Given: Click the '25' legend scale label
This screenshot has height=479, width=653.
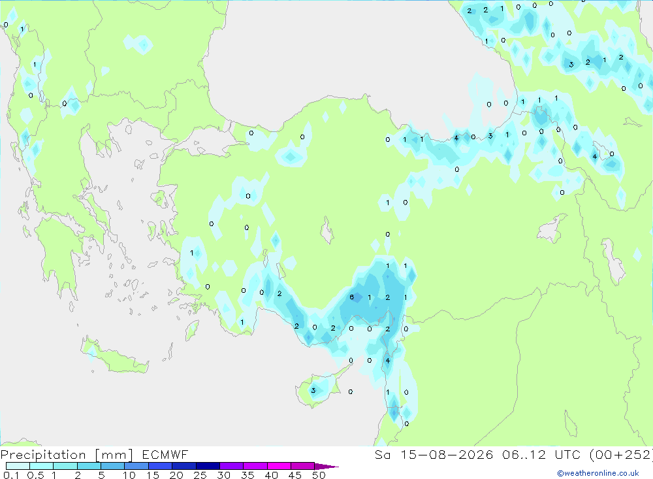Looking at the screenshot, I should [x=200, y=475].
